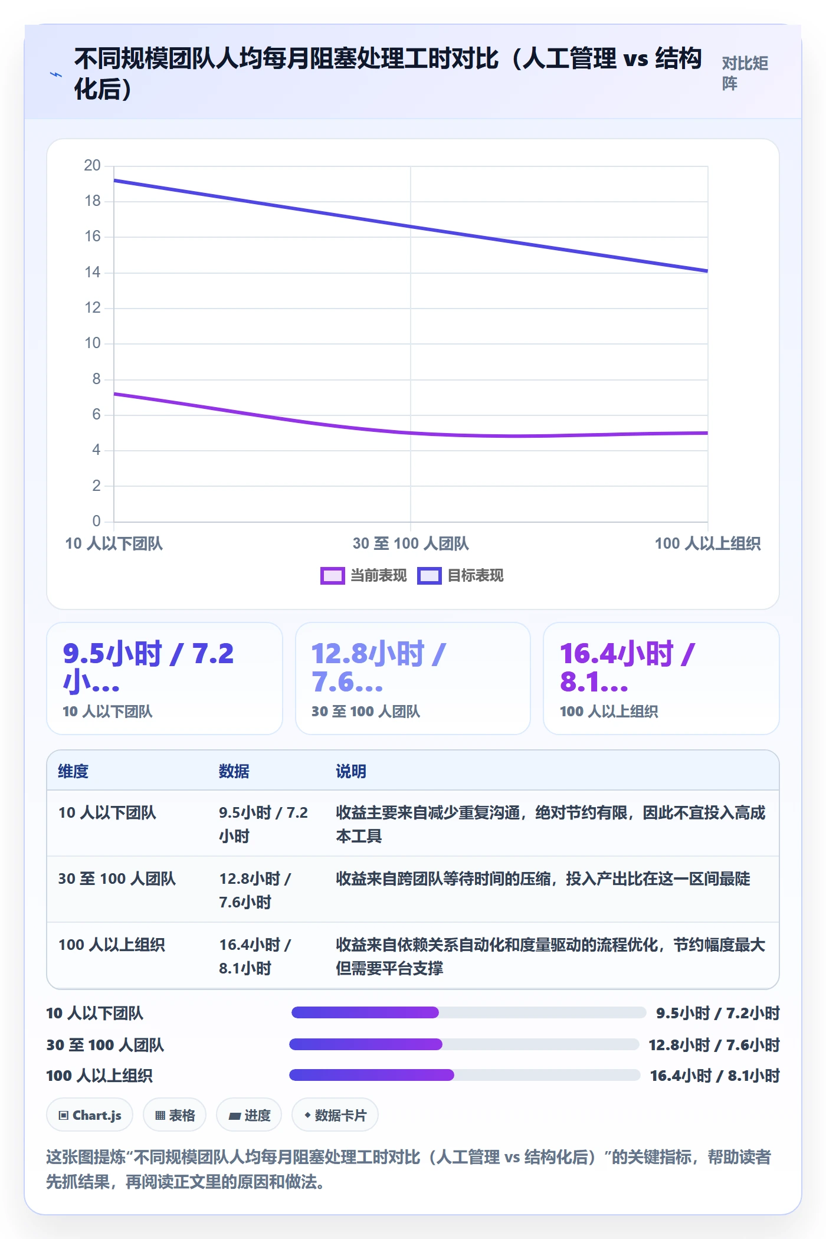The width and height of the screenshot is (826, 1239).
Task: Click table data cell 12.8小时 / 7.6小时
Action: (x=255, y=890)
